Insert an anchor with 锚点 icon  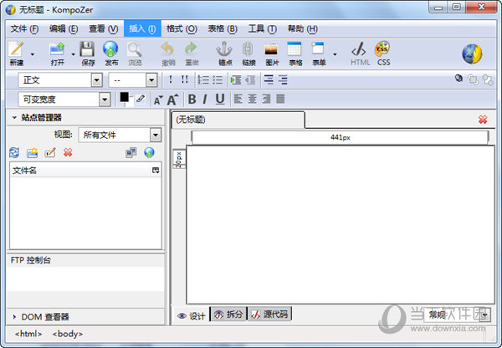[225, 54]
